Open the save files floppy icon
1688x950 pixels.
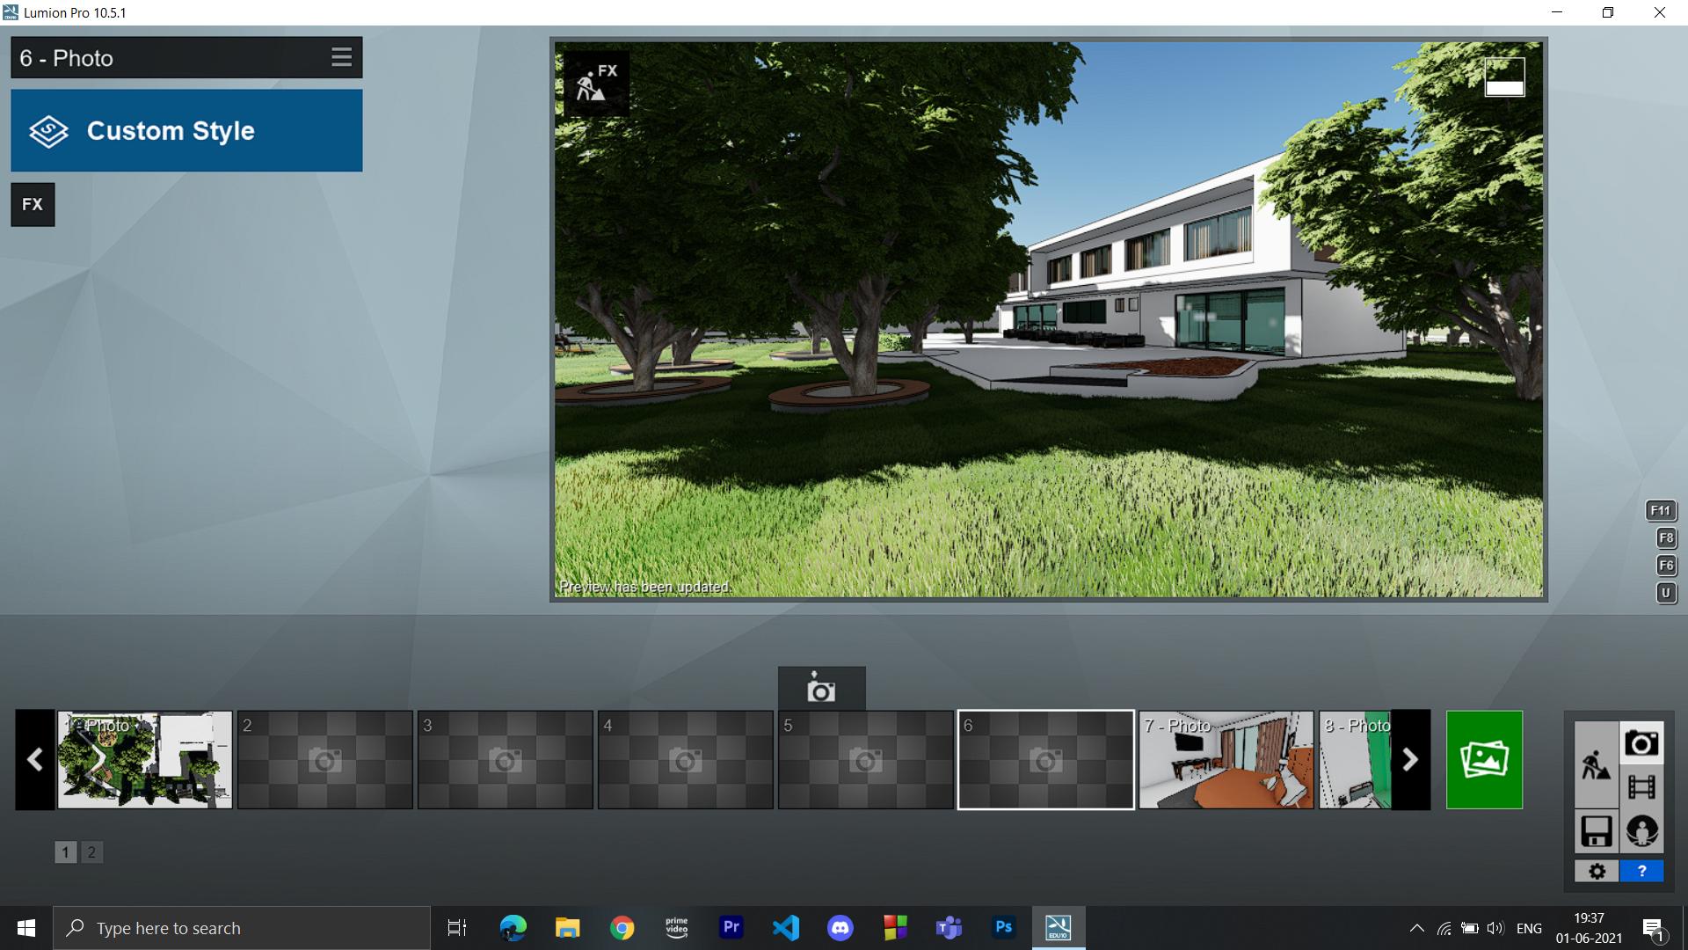click(x=1596, y=830)
